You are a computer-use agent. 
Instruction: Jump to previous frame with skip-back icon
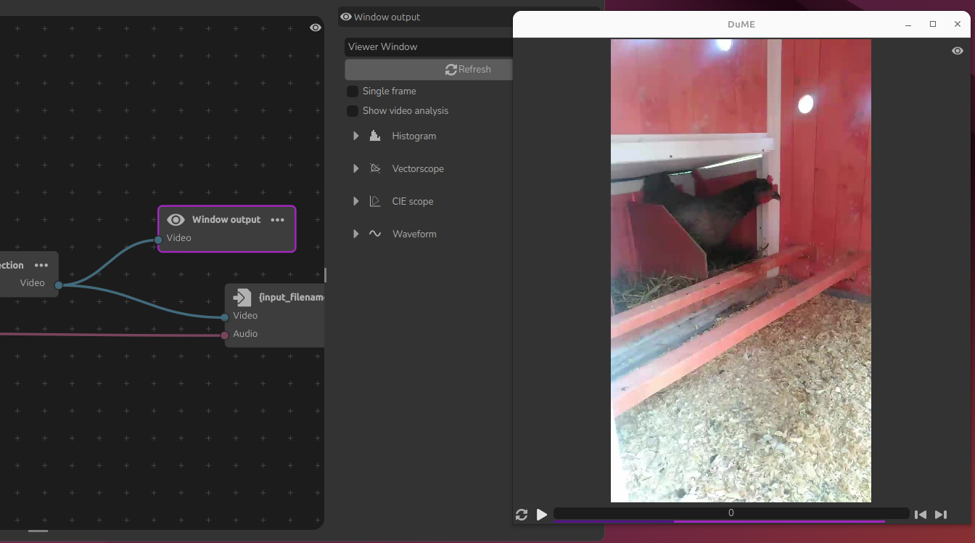coord(920,515)
